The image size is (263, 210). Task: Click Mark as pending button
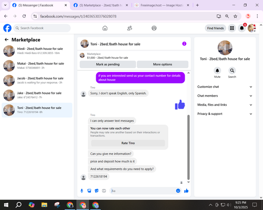pyautogui.click(x=108, y=65)
